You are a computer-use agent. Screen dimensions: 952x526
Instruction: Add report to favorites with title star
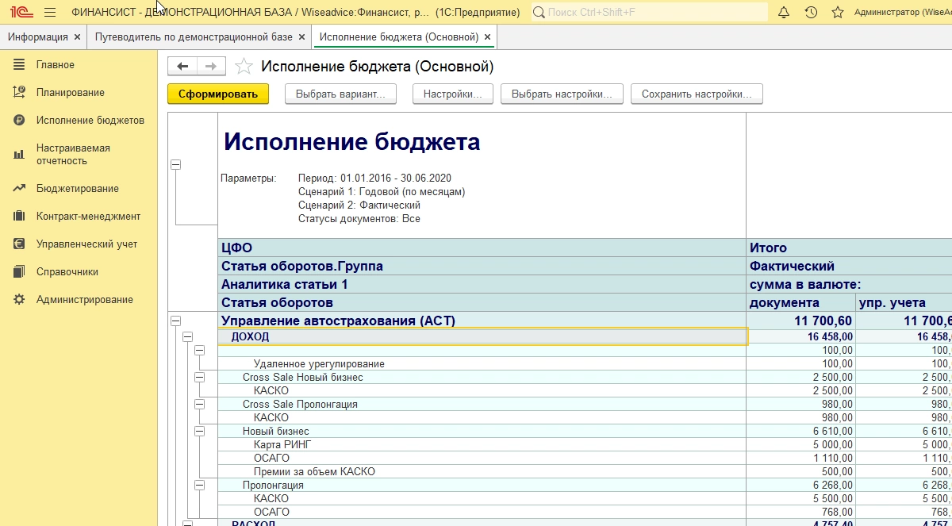coord(244,67)
